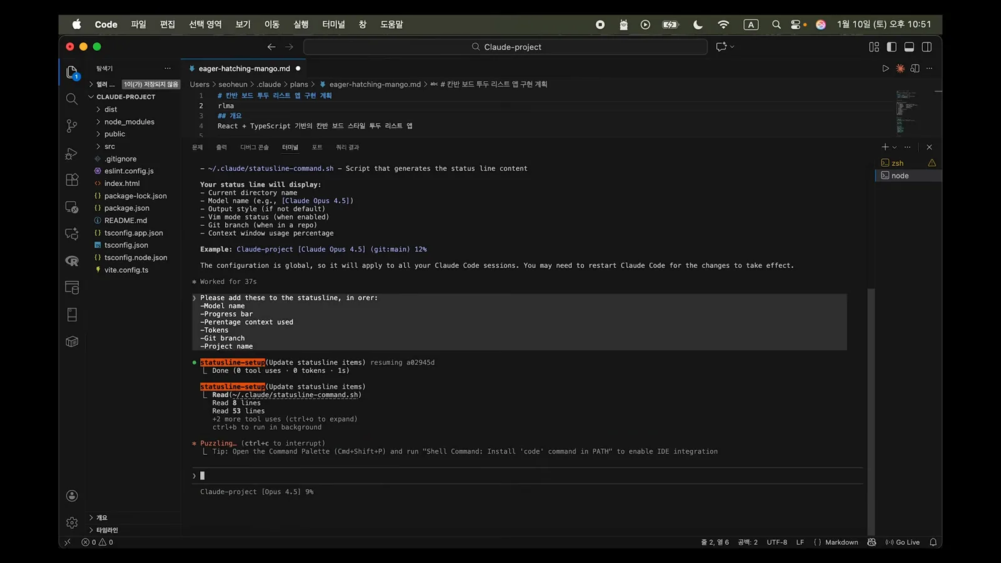Open the Manage settings gear icon
The height and width of the screenshot is (563, 1001).
72,522
